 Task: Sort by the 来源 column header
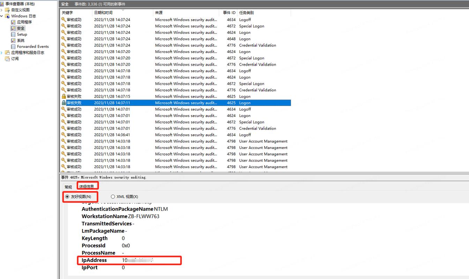pyautogui.click(x=187, y=13)
